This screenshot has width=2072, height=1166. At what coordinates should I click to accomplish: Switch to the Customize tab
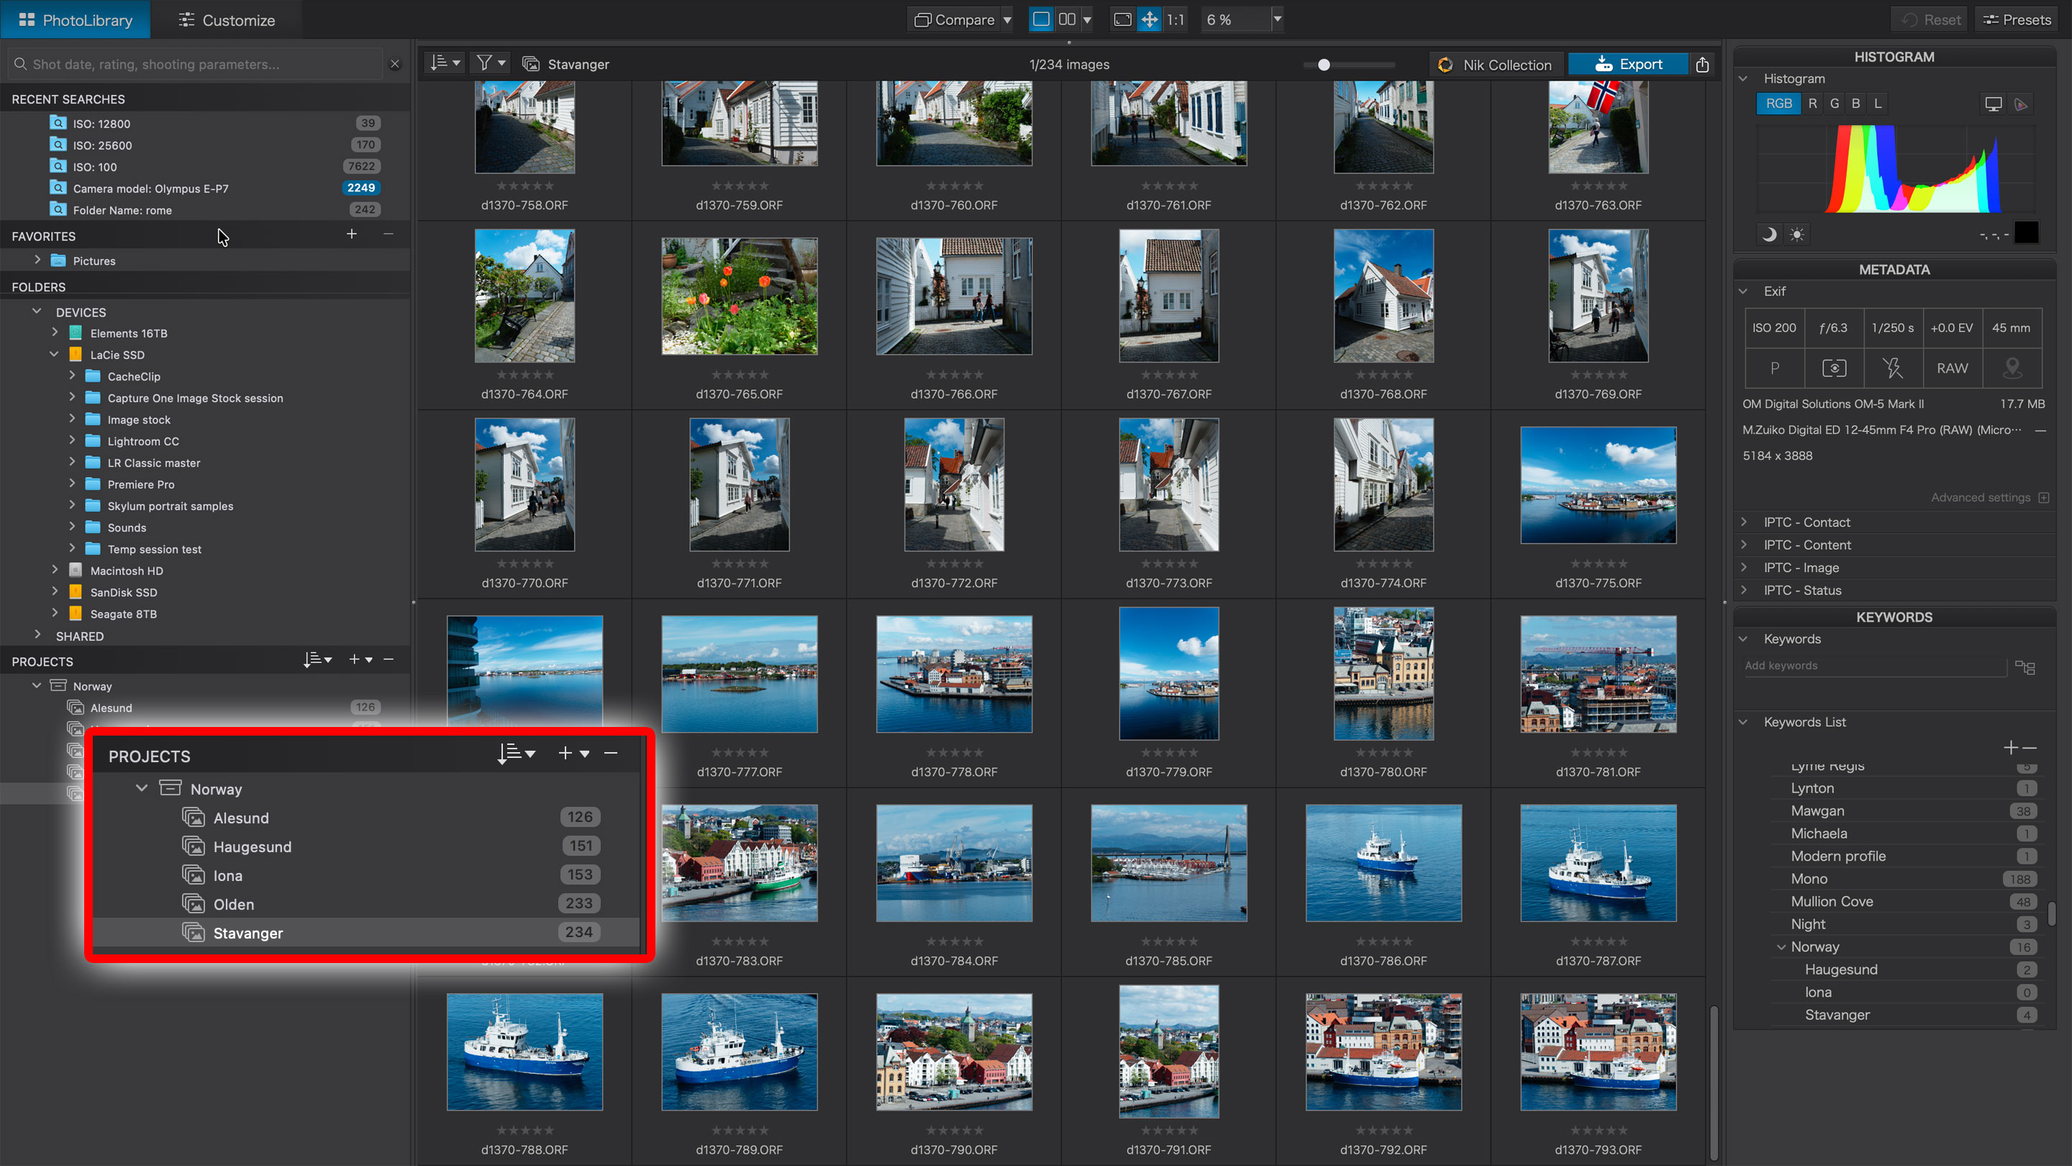tap(227, 19)
